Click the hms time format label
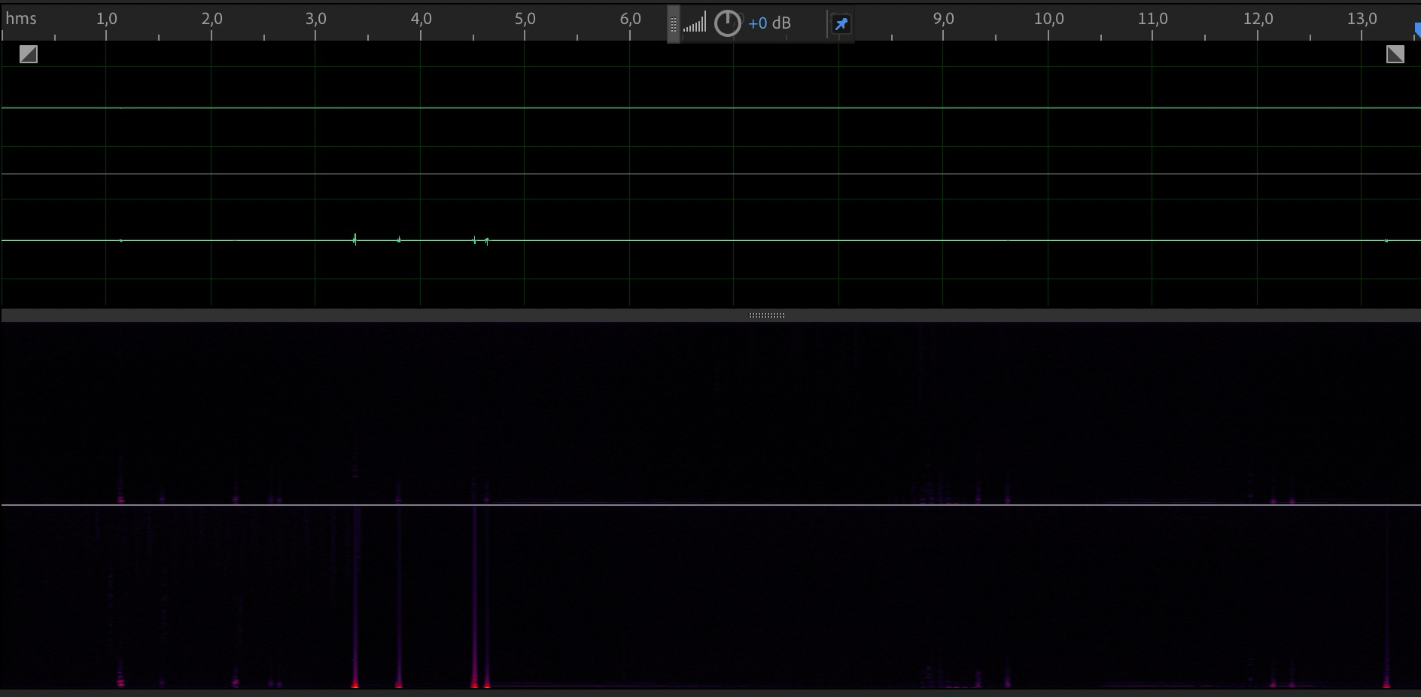Viewport: 1421px width, 697px height. (x=21, y=19)
